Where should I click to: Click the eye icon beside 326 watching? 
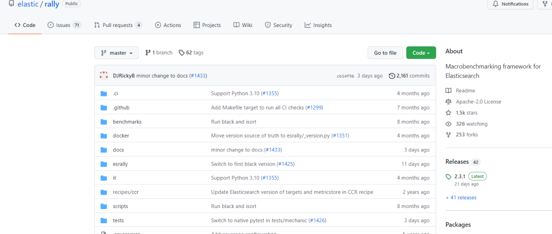pyautogui.click(x=449, y=124)
